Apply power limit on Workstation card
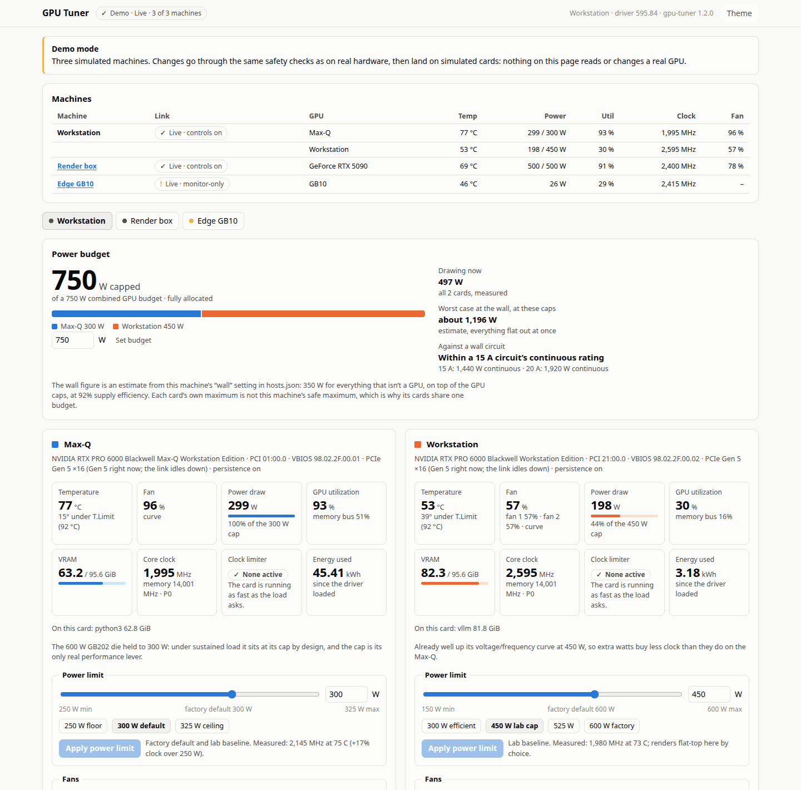 [x=462, y=749]
